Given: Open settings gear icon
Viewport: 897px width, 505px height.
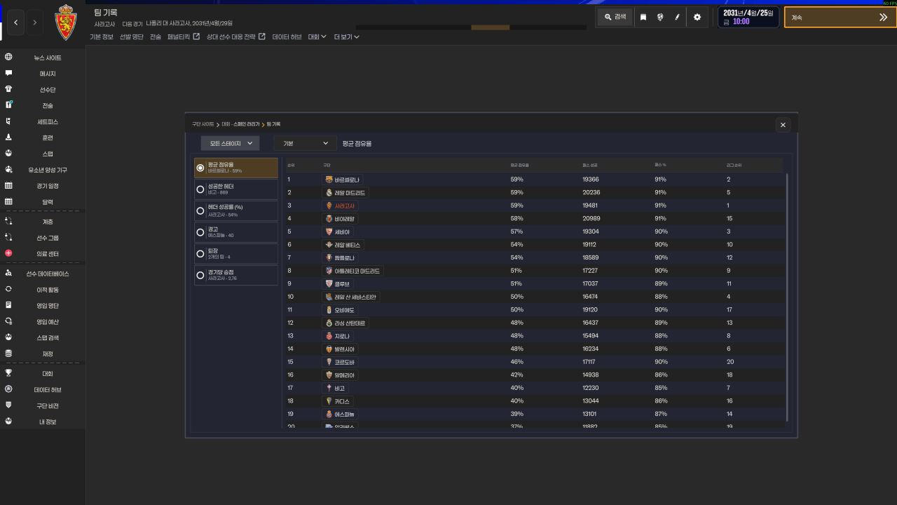Looking at the screenshot, I should click(697, 17).
